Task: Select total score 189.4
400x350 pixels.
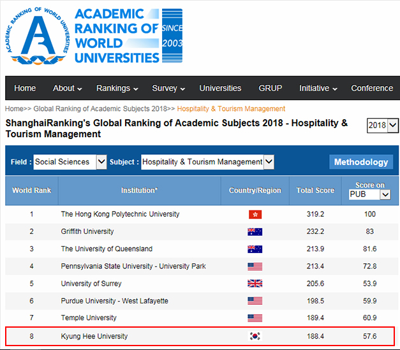Action: (x=315, y=318)
